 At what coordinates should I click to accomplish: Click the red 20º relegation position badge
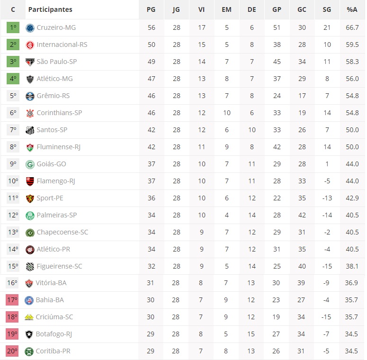tap(12, 351)
